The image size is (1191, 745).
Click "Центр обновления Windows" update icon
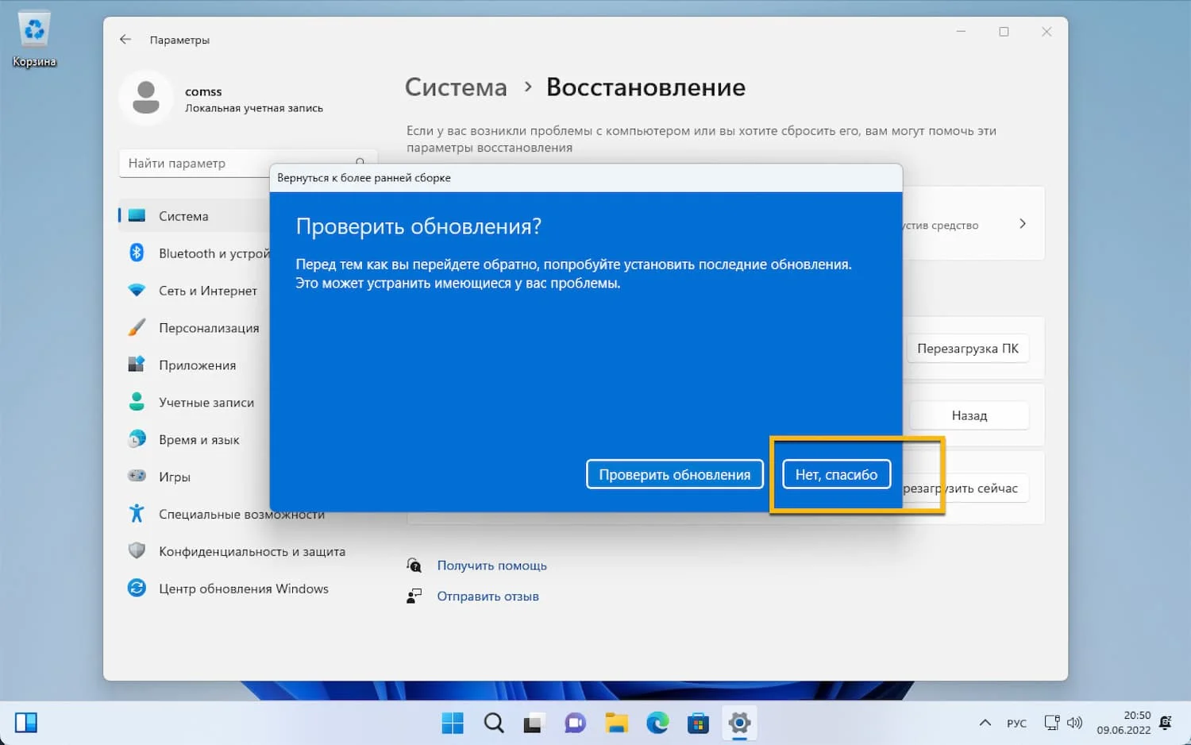(x=137, y=589)
